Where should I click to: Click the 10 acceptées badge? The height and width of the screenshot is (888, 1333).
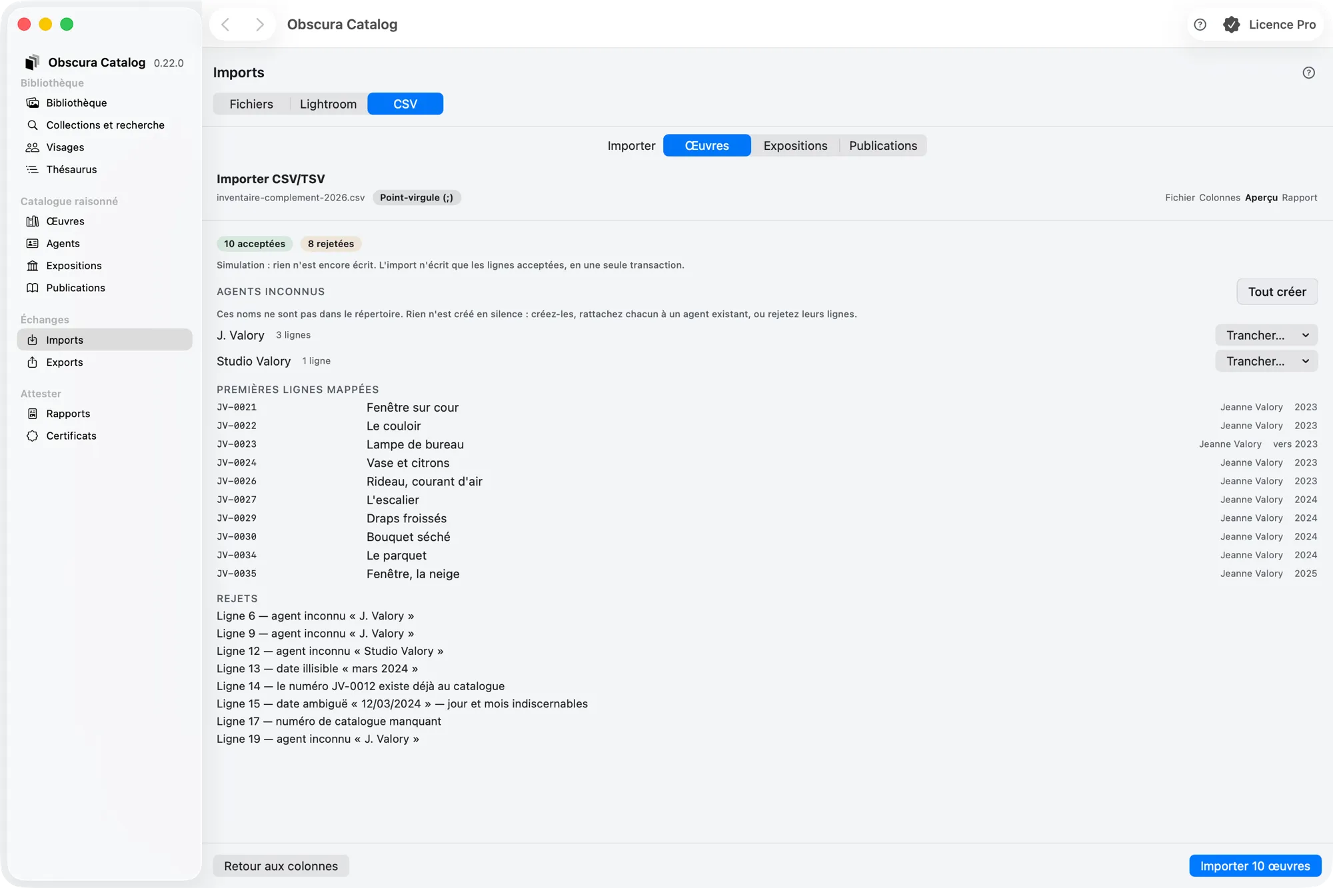point(255,244)
